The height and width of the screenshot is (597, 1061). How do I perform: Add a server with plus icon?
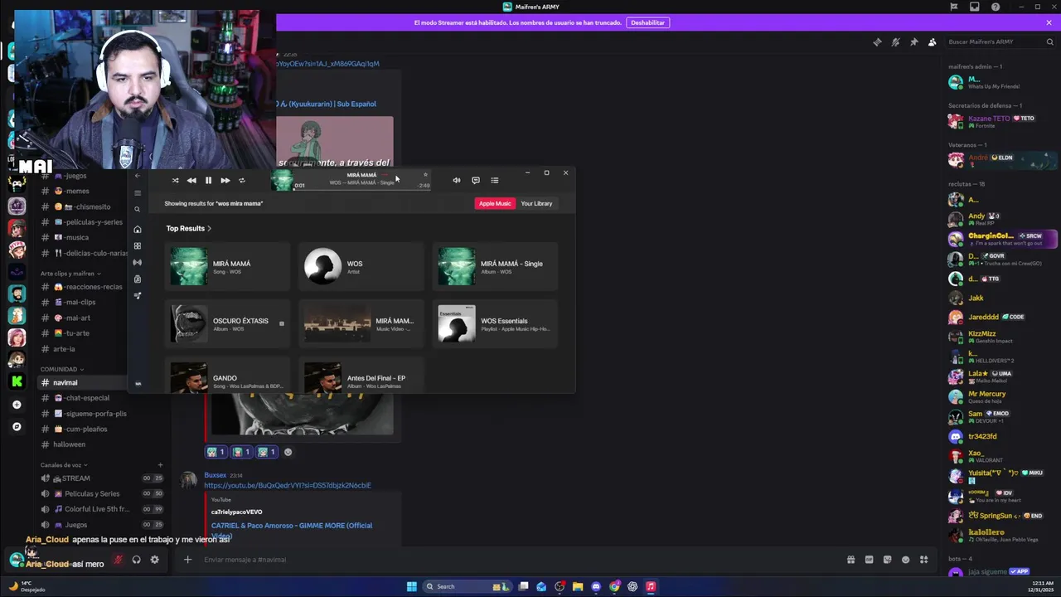17,405
